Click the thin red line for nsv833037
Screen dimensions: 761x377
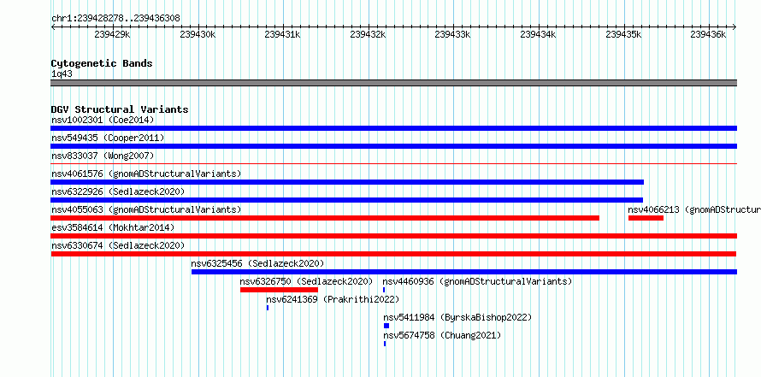tap(393, 163)
